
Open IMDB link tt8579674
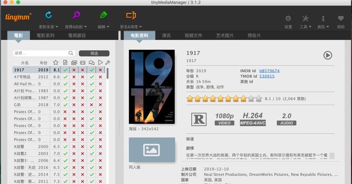(x=269, y=71)
